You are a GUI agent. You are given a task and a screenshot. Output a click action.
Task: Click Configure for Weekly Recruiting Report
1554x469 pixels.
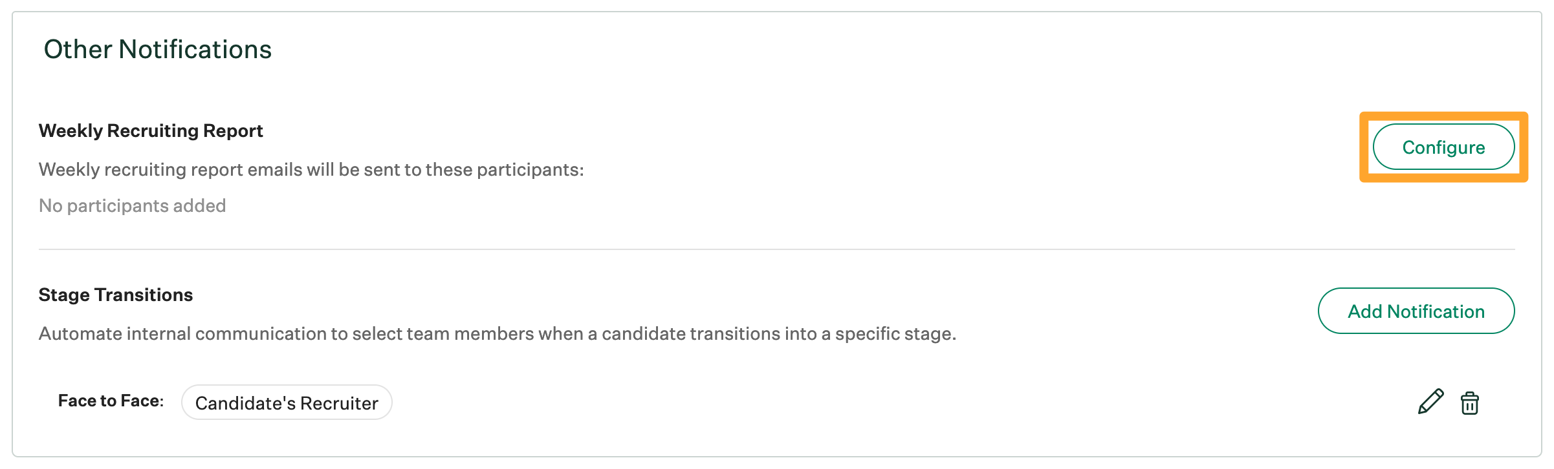1444,147
